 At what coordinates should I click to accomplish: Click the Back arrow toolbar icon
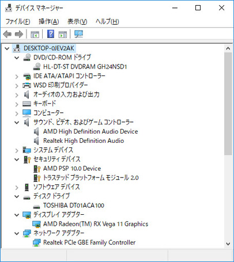pyautogui.click(x=7, y=35)
